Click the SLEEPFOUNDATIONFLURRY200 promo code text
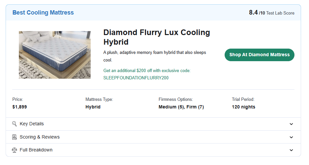This screenshot has height=165, width=309. pos(136,78)
